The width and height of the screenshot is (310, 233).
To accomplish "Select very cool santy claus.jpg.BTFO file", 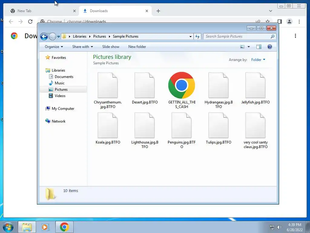I will pyautogui.click(x=256, y=125).
